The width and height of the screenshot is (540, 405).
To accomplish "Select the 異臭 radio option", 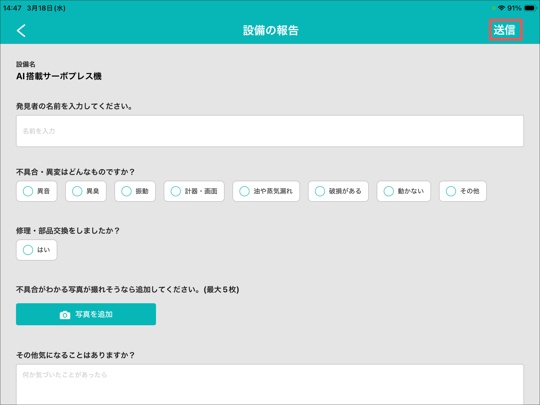I will click(86, 191).
